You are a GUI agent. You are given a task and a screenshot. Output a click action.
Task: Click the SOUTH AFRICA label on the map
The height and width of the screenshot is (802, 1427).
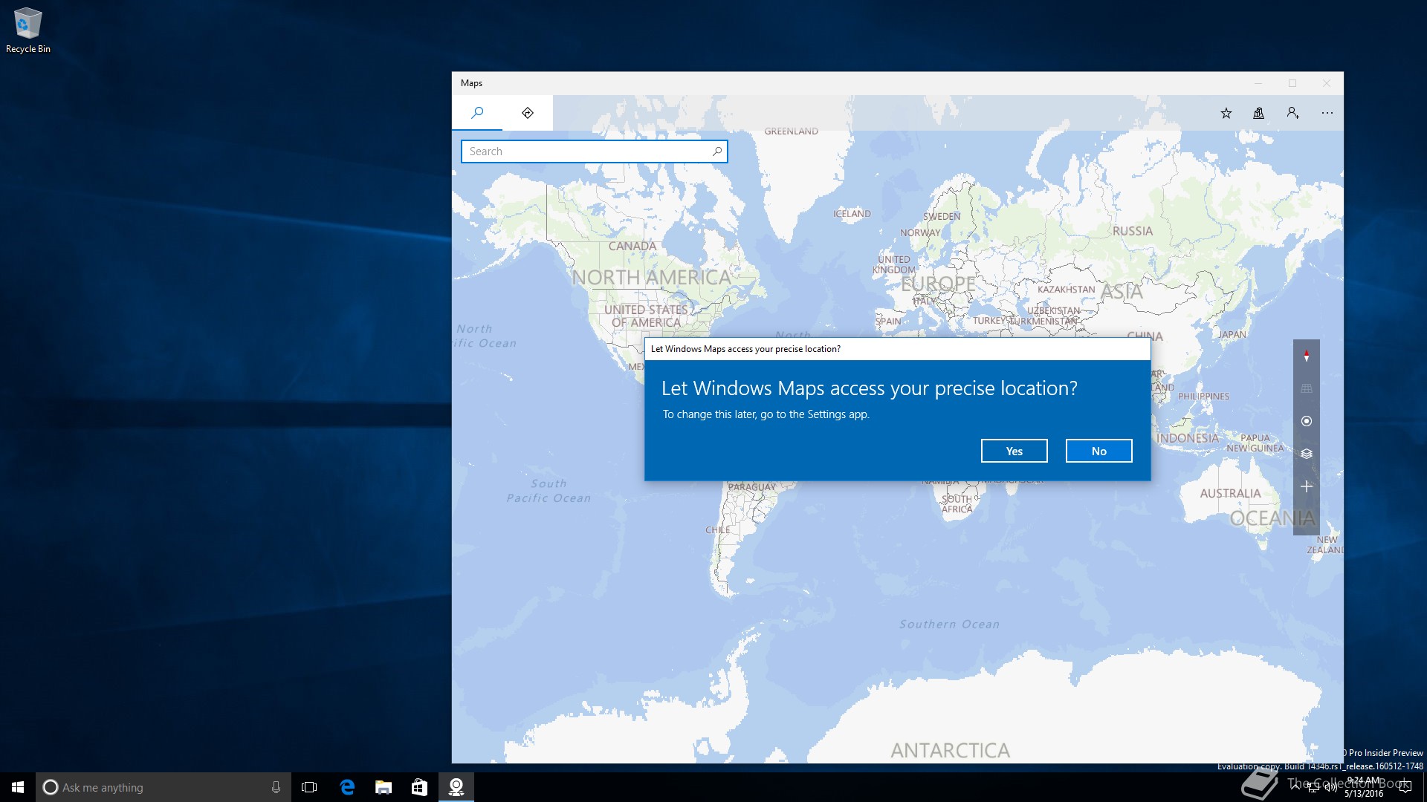(957, 504)
